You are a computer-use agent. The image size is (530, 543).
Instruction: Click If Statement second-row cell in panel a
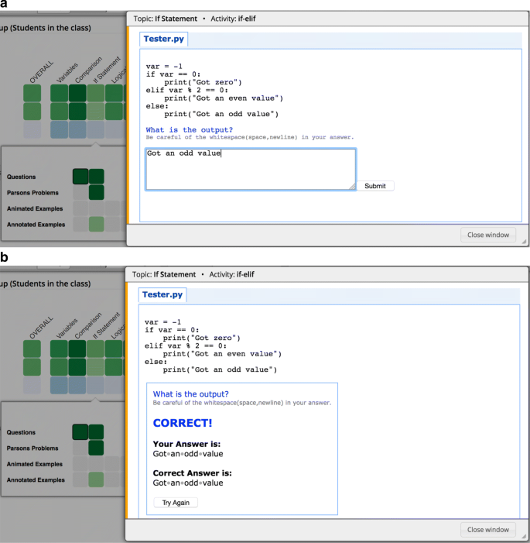(x=96, y=112)
